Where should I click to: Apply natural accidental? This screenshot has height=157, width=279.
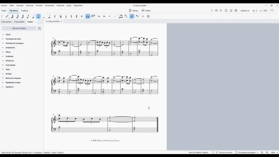[x=71, y=16]
